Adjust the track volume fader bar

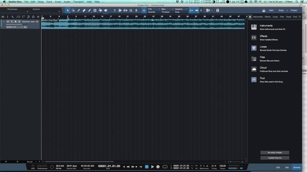coord(14,24)
